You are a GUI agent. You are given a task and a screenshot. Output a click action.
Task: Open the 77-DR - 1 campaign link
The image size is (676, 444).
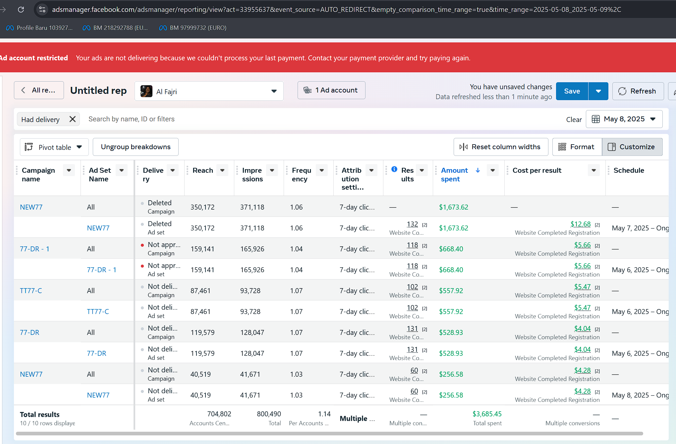(34, 249)
